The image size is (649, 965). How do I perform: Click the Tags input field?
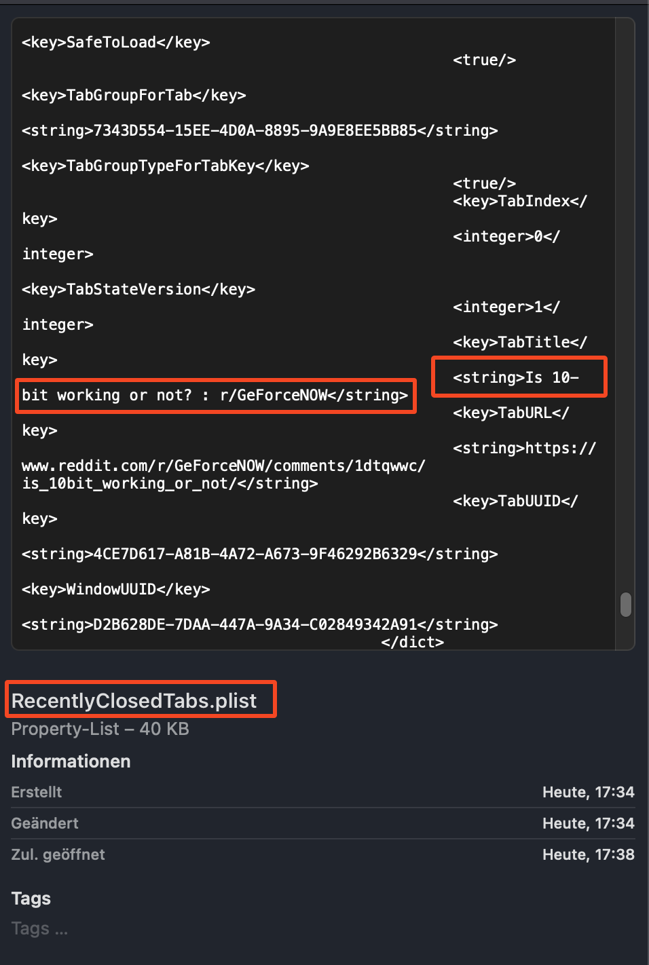39,928
